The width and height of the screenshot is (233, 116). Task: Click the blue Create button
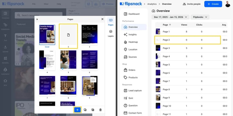pos(213,4)
